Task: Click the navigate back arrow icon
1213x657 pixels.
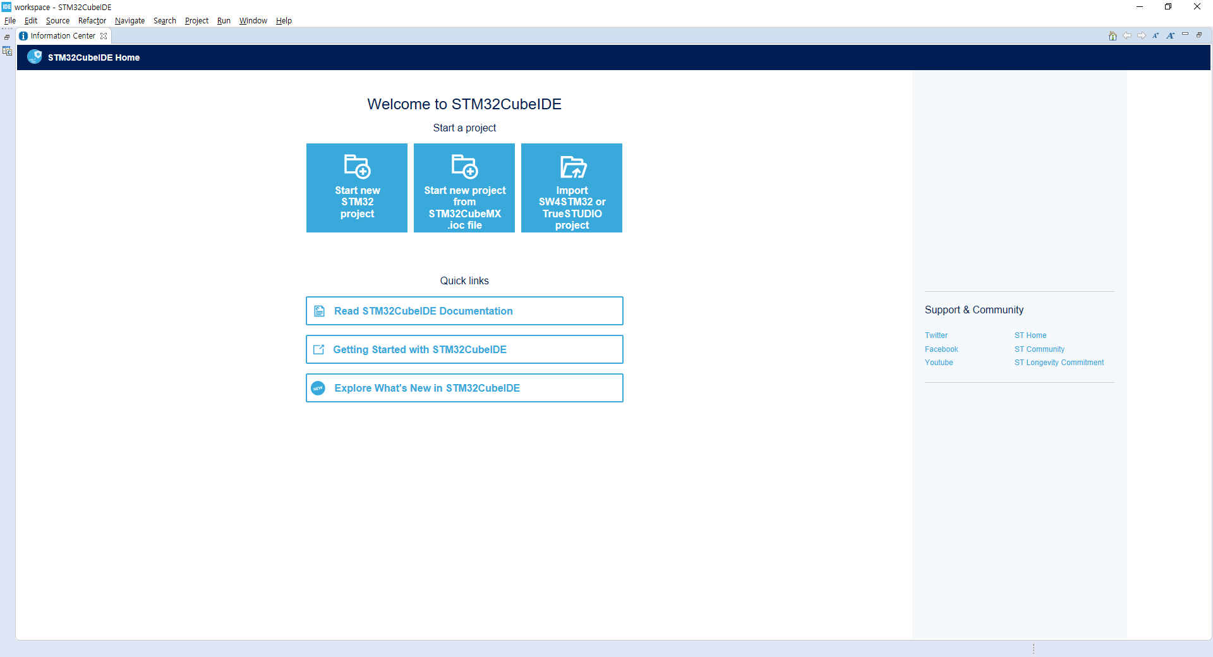Action: point(1127,36)
